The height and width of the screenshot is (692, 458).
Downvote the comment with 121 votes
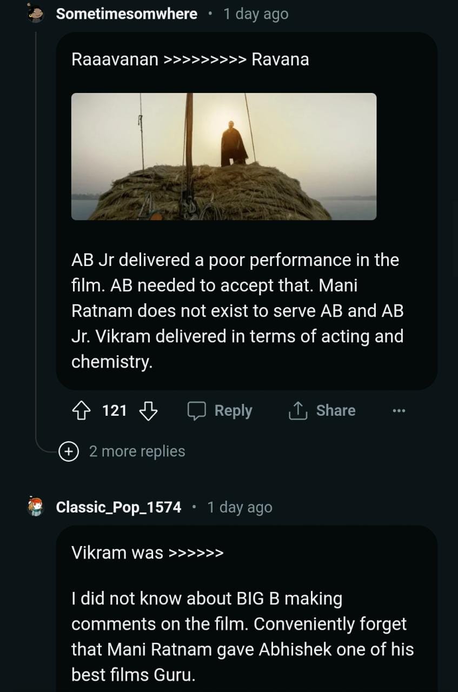[x=148, y=411]
